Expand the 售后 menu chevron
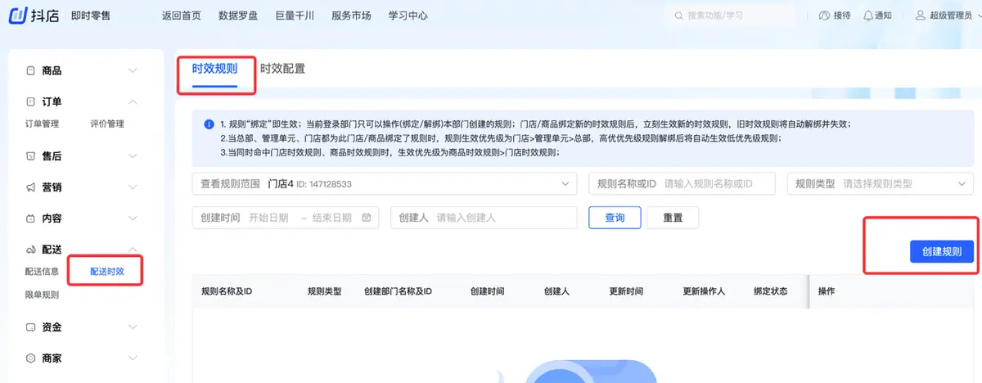 tap(133, 155)
